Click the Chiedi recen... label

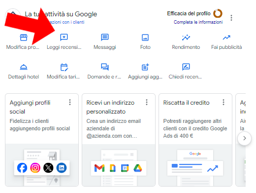pos(185,77)
